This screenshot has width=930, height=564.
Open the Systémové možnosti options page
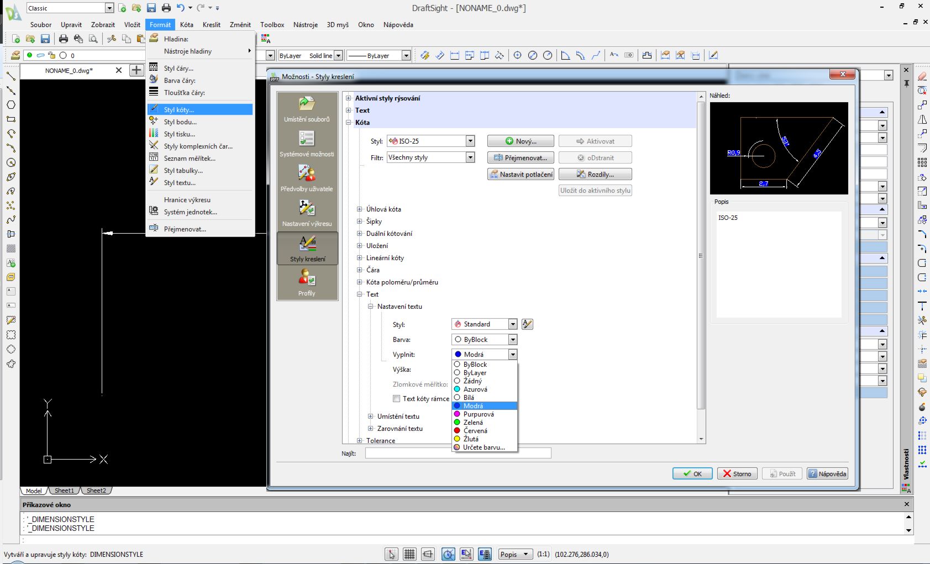[307, 144]
